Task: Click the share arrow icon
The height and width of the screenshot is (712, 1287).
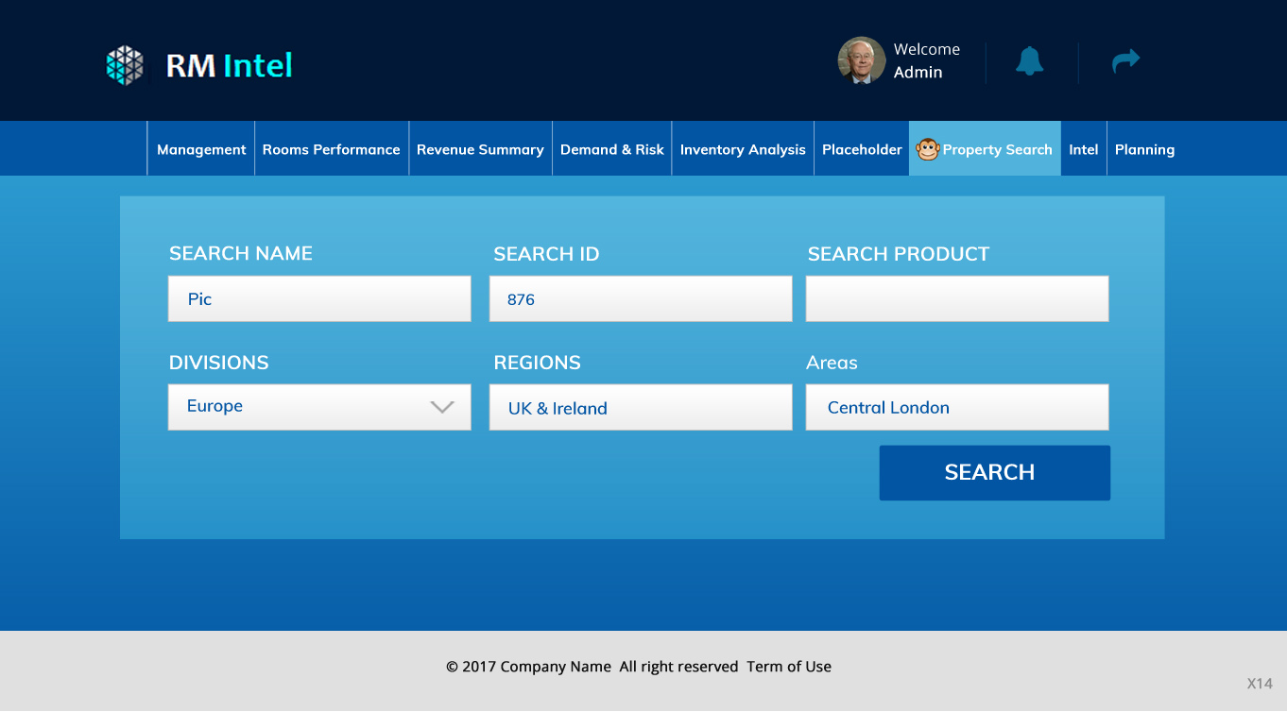Action: point(1126,60)
